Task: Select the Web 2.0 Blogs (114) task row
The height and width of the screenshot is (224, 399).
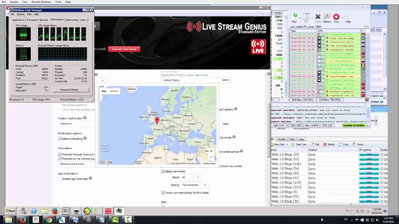Action: (329, 183)
